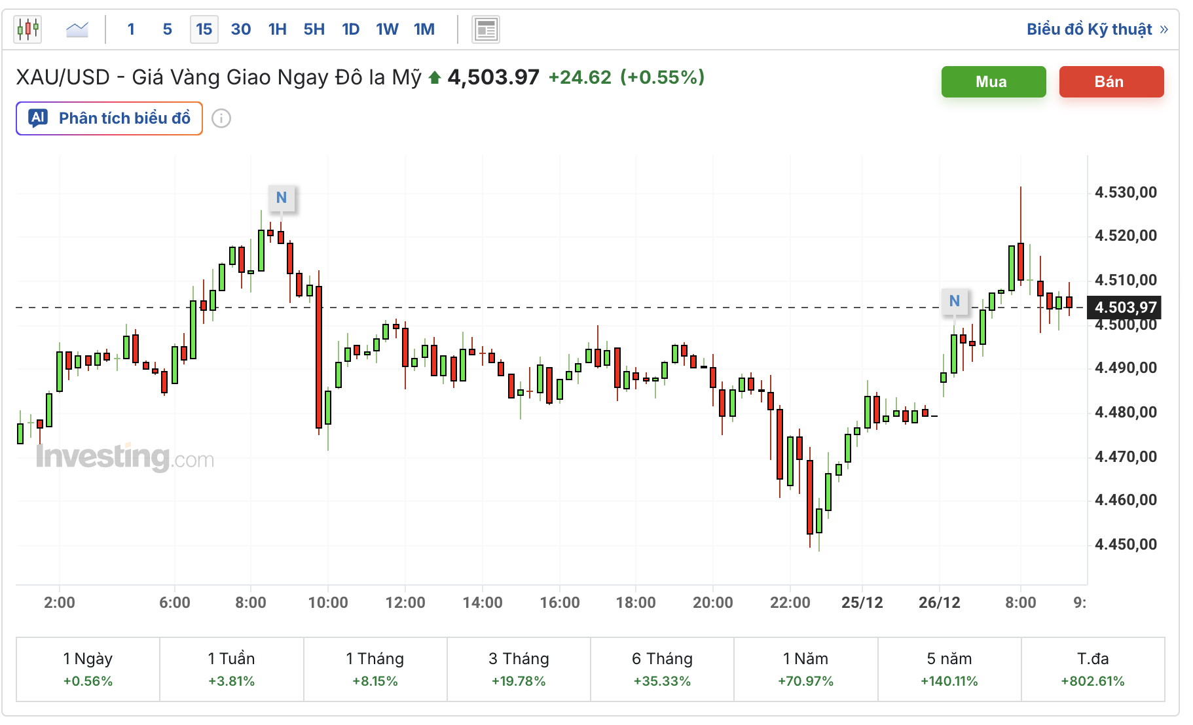Screen dimensions: 1193x725
Task: Select the 1 minute timeframe
Action: [131, 29]
